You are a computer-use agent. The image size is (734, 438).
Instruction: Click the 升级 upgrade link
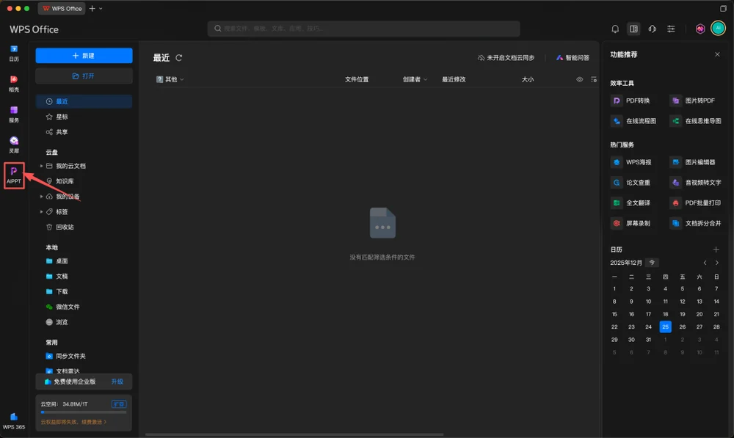117,382
